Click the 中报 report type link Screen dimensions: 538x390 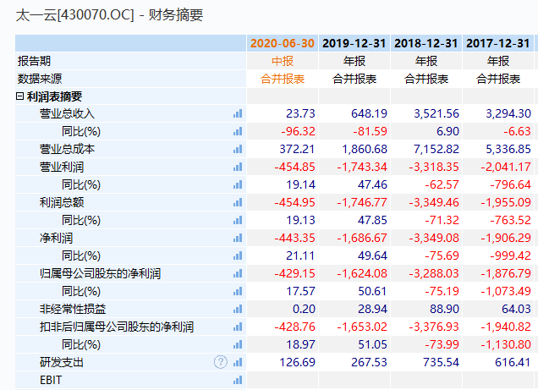pyautogui.click(x=282, y=61)
